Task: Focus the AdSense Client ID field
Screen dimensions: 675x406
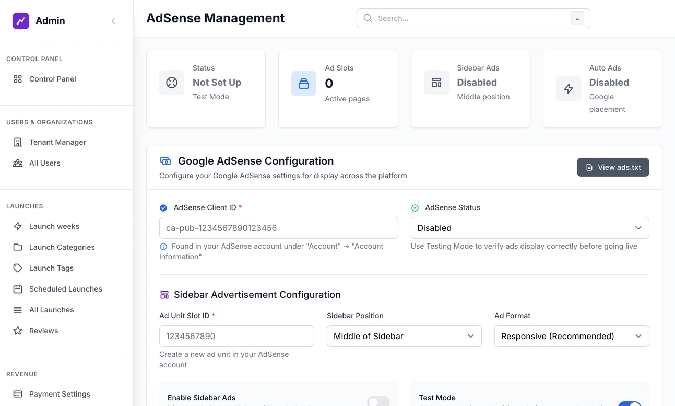Action: pyautogui.click(x=278, y=228)
